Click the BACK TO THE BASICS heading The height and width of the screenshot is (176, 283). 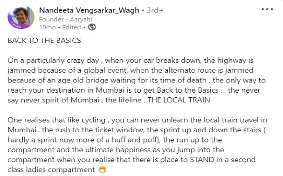[x=44, y=41]
